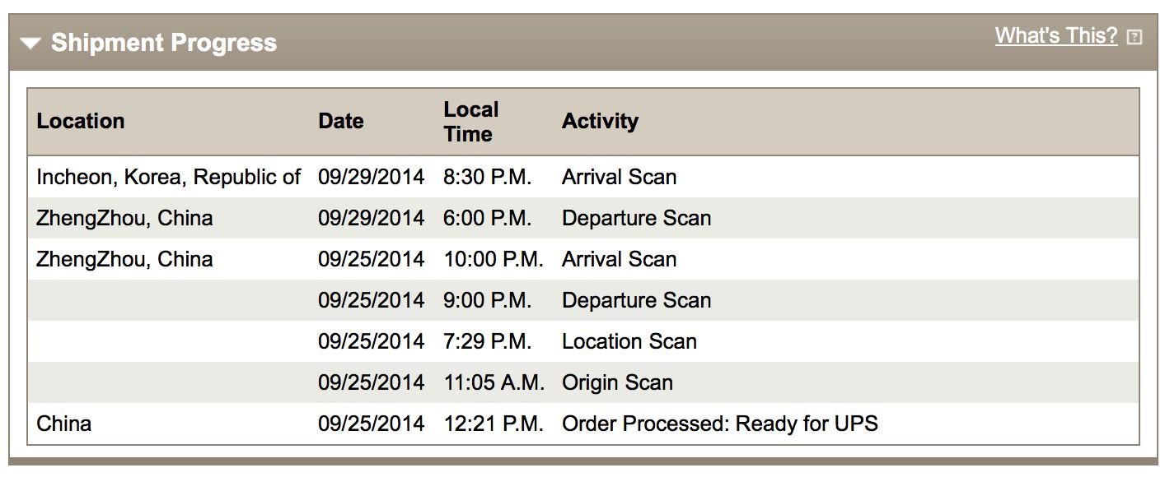Click the Arrival Scan at 8:30 P.M.

coord(619,177)
